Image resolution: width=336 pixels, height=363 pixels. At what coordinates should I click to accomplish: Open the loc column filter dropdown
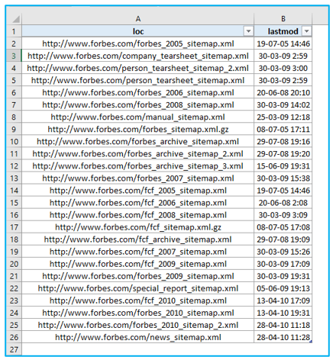[248, 31]
